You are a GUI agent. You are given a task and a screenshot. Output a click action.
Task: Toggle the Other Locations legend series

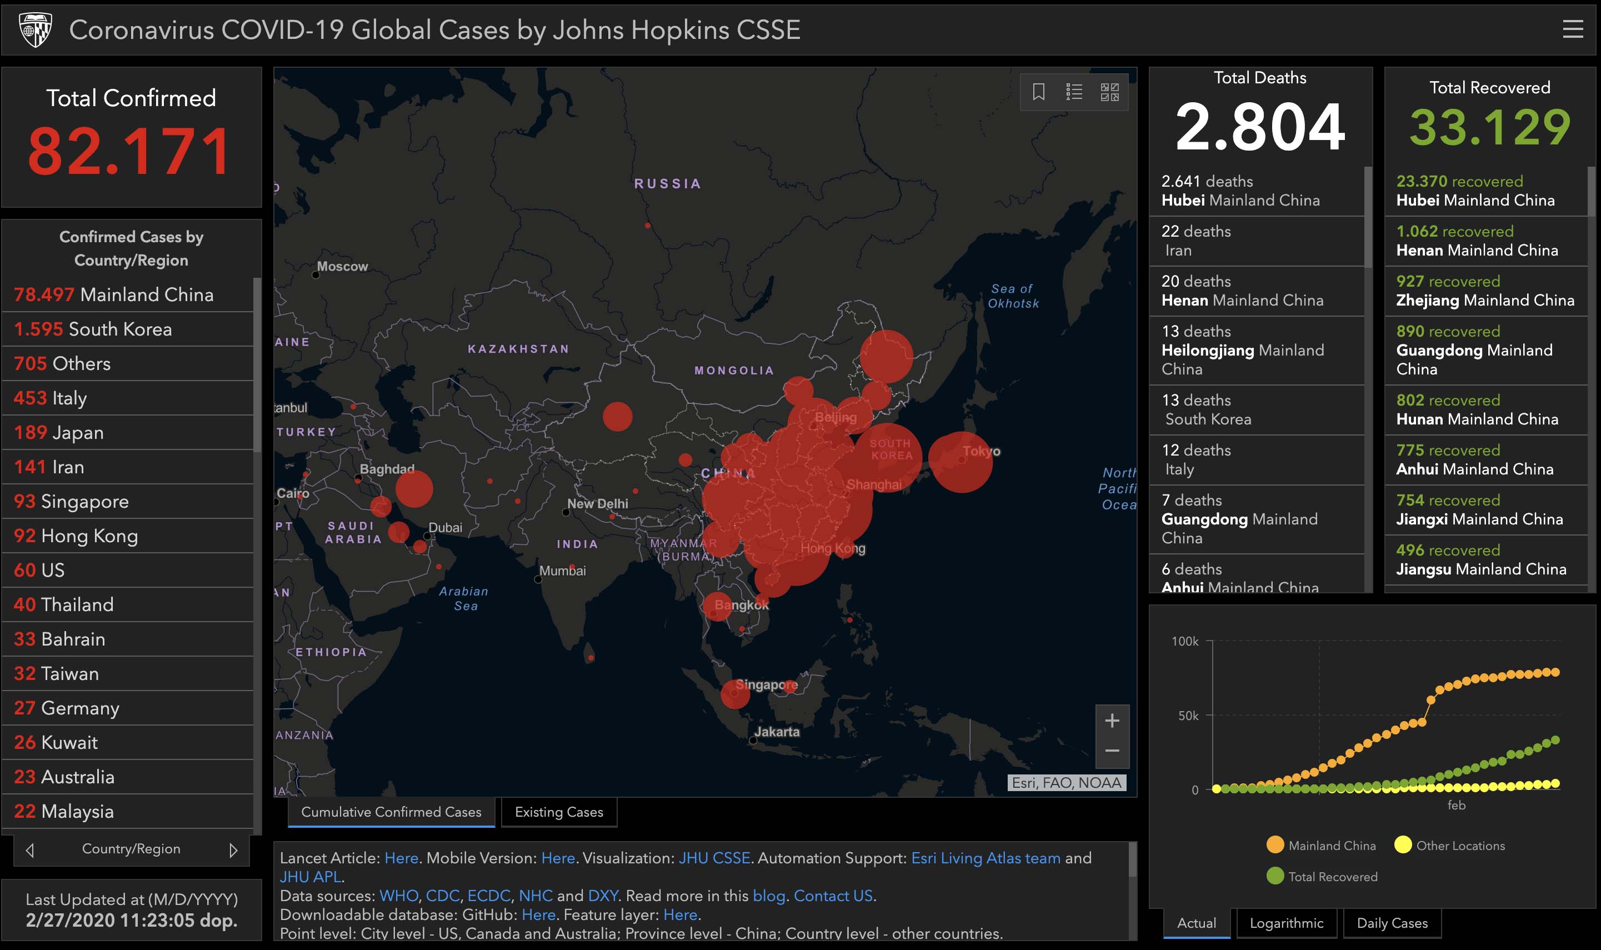tap(1449, 846)
